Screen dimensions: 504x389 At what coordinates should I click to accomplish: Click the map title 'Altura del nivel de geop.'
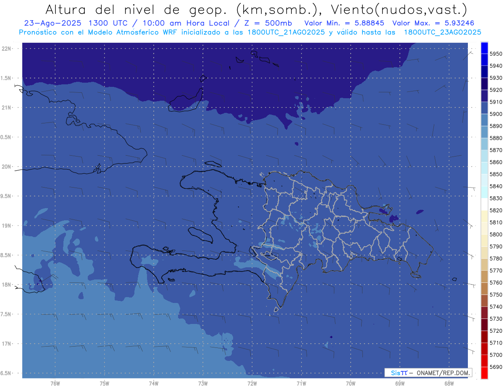[136, 9]
